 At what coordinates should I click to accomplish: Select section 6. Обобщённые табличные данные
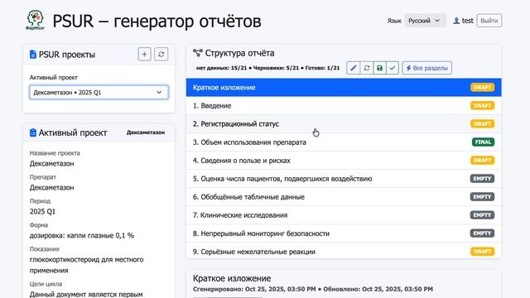coord(344,197)
